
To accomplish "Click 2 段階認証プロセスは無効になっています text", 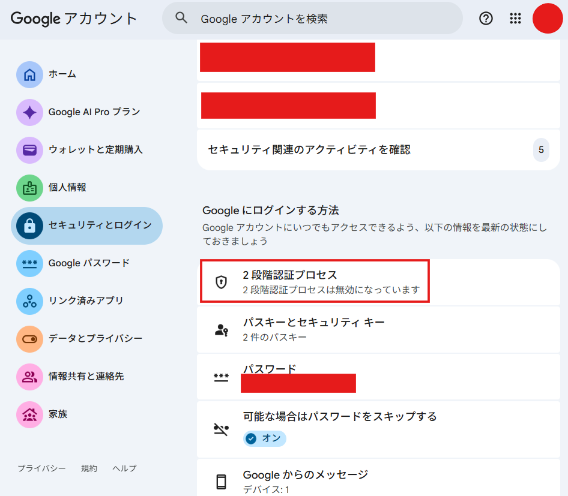I will click(x=331, y=290).
